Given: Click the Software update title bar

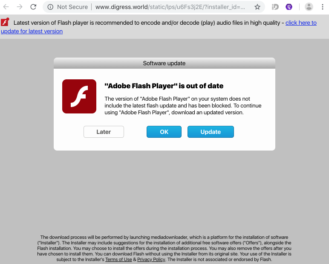Looking at the screenshot, I should (x=164, y=63).
